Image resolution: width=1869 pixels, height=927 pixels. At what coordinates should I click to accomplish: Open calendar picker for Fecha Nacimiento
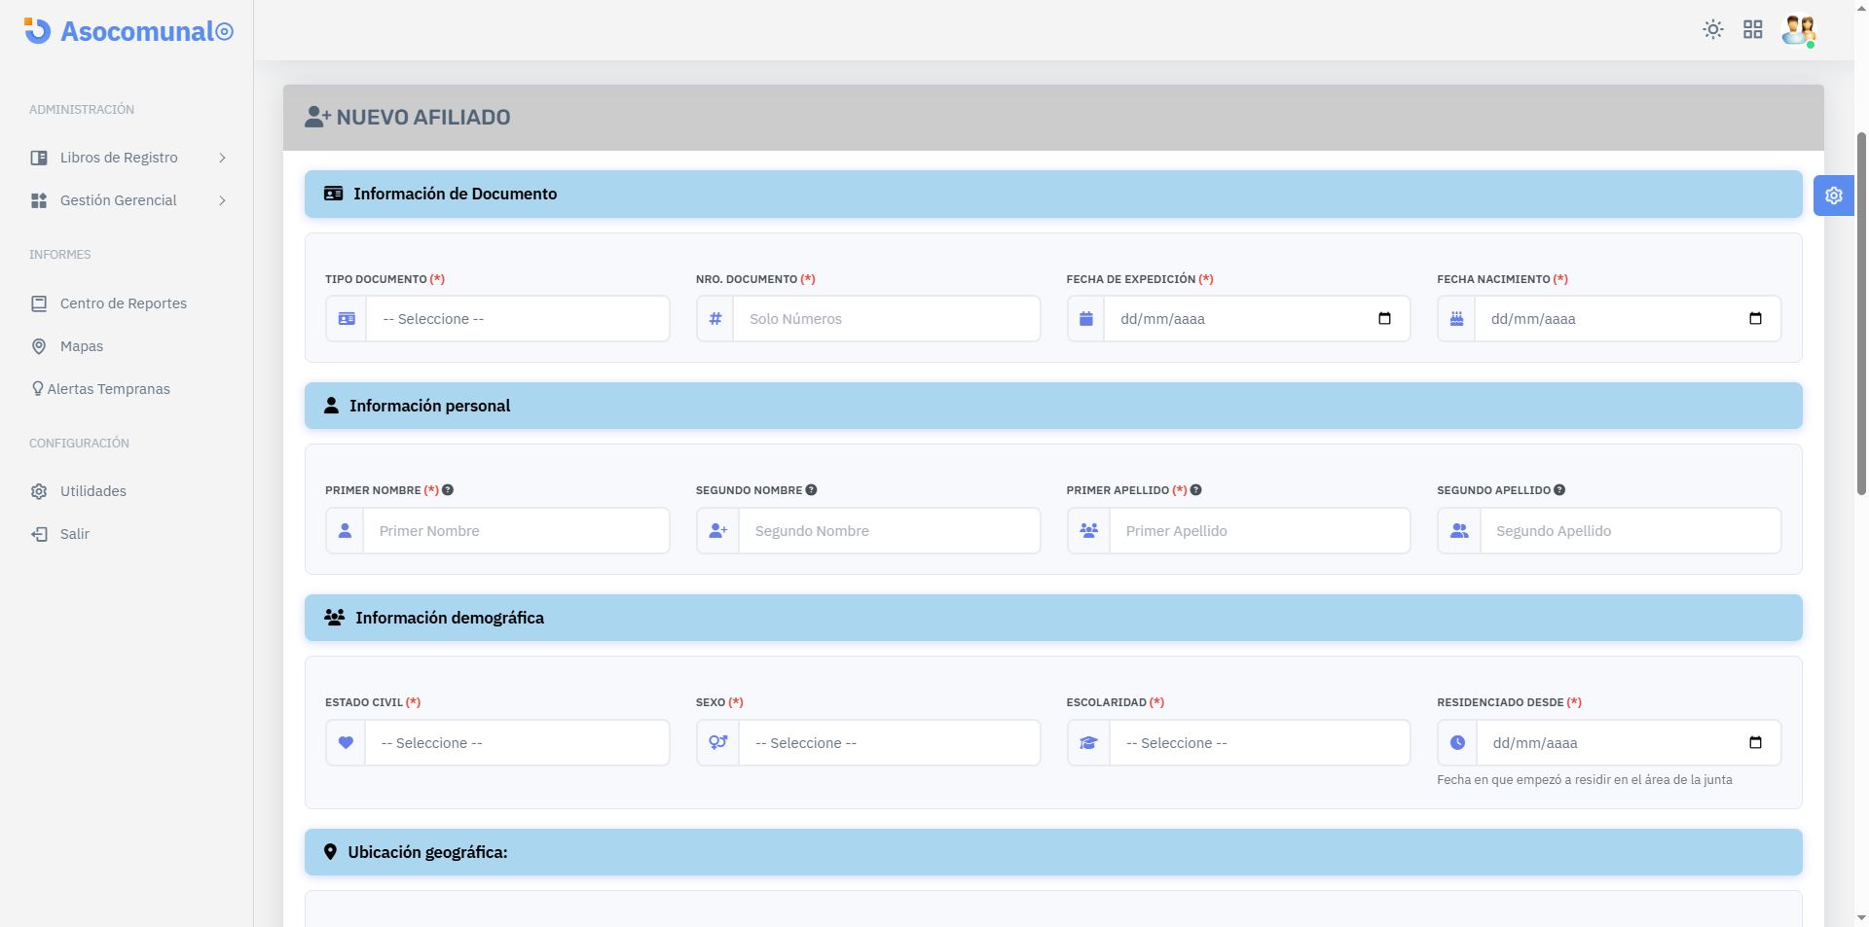pos(1755,319)
